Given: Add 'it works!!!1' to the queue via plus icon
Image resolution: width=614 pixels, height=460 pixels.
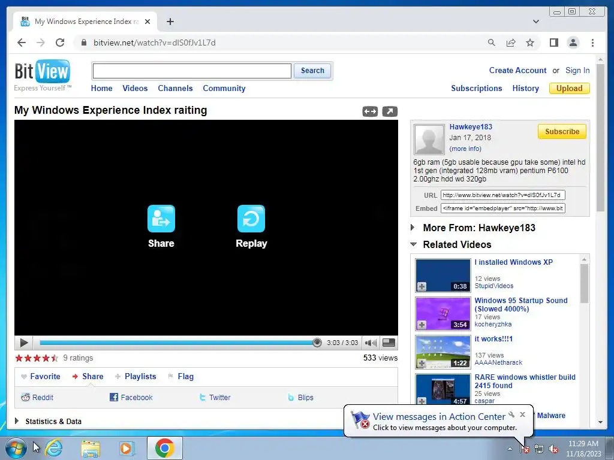Looking at the screenshot, I should coord(422,364).
